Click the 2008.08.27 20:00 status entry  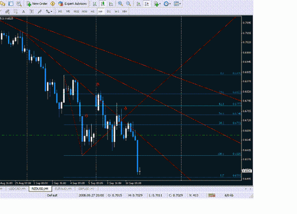[91, 196]
